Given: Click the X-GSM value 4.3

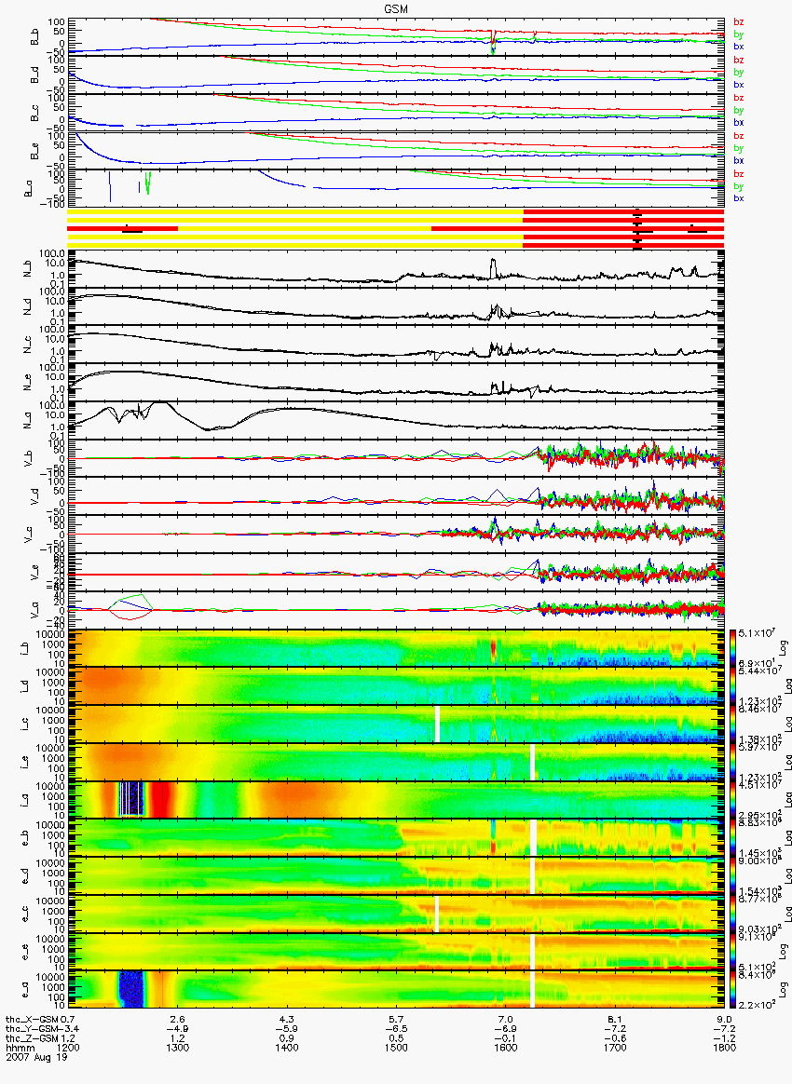Looking at the screenshot, I should tap(286, 1019).
